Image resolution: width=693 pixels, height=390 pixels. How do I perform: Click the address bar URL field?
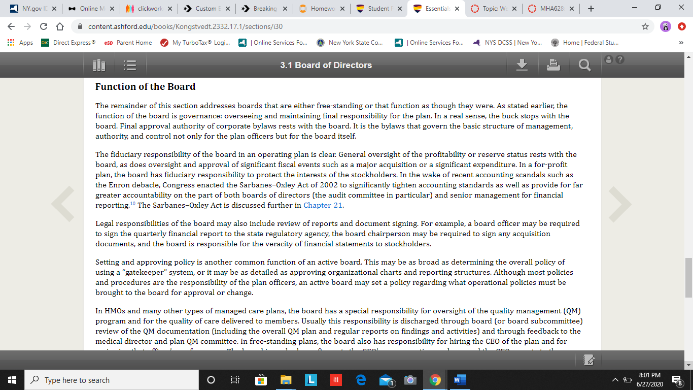coord(355,26)
